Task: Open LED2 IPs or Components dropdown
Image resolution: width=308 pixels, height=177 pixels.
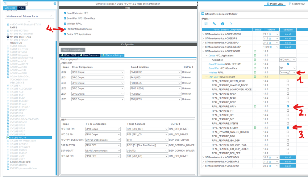Action: click(98, 72)
